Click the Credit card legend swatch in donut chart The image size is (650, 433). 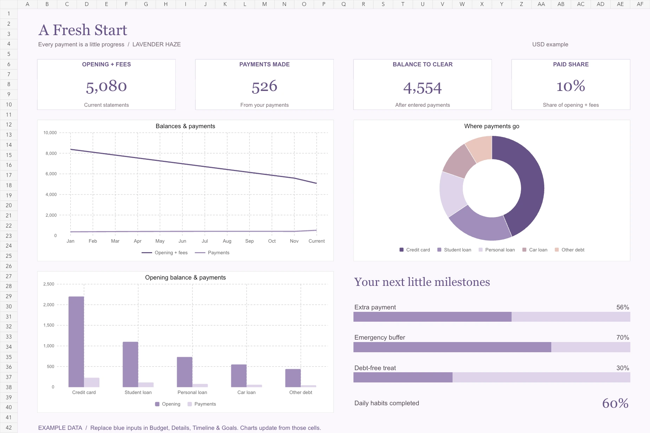pyautogui.click(x=402, y=250)
